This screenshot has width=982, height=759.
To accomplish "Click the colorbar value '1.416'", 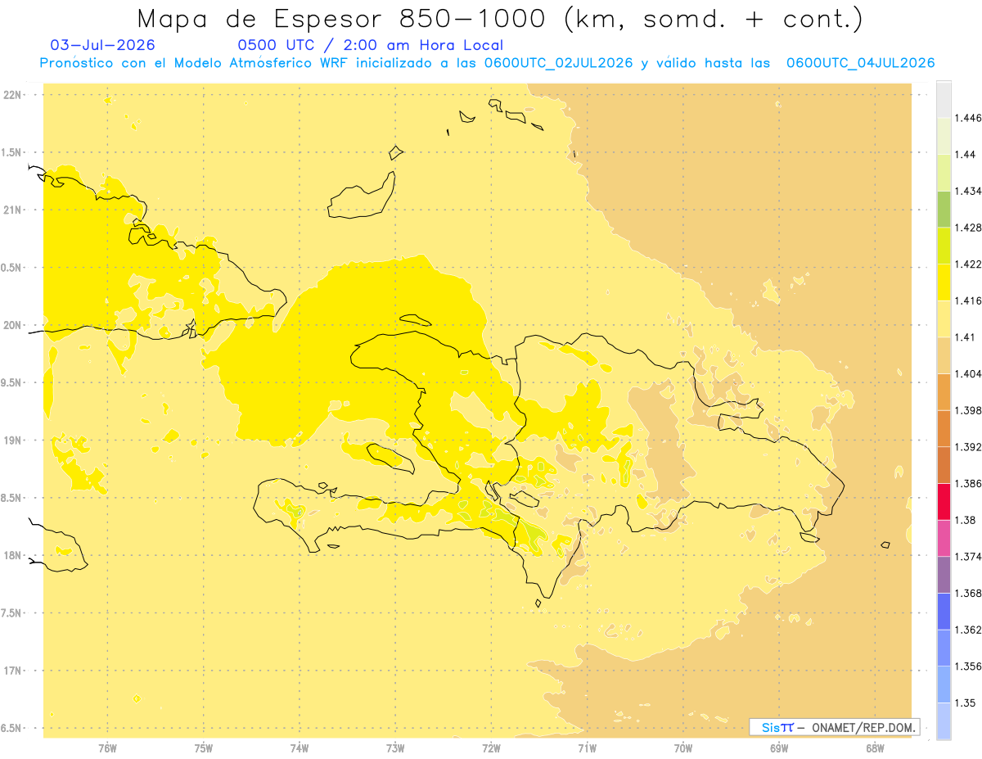I will (x=970, y=300).
